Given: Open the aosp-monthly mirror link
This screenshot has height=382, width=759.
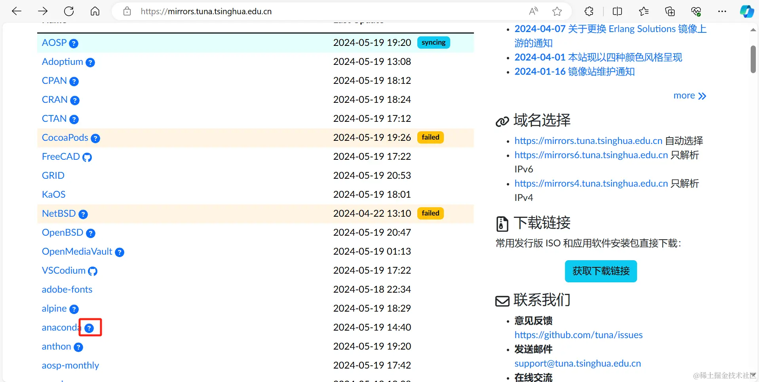Looking at the screenshot, I should click(70, 365).
